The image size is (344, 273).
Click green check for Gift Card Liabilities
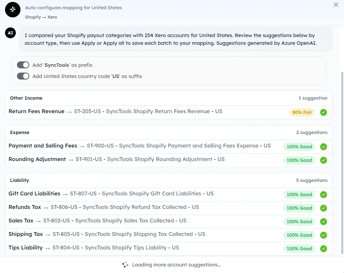(324, 194)
